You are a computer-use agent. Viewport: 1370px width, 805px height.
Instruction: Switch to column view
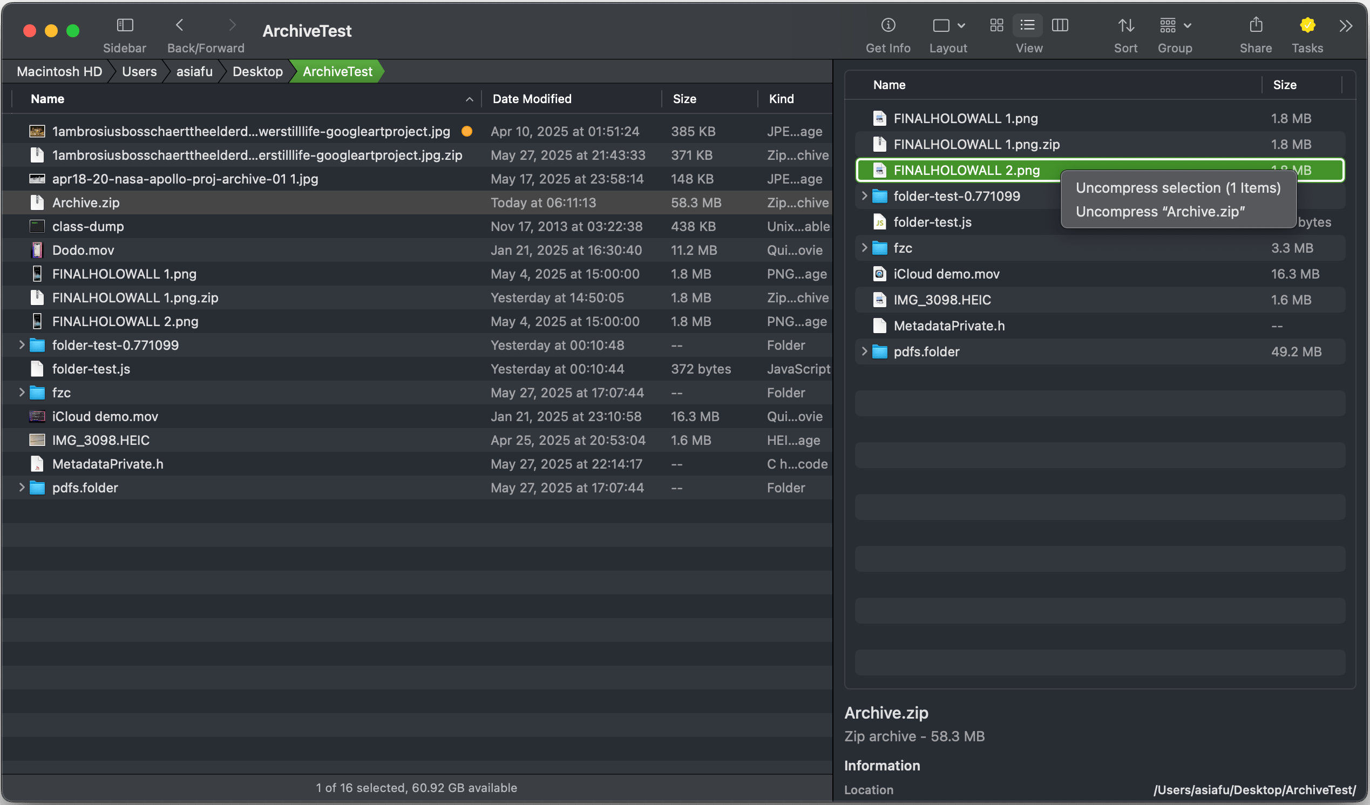click(1060, 25)
